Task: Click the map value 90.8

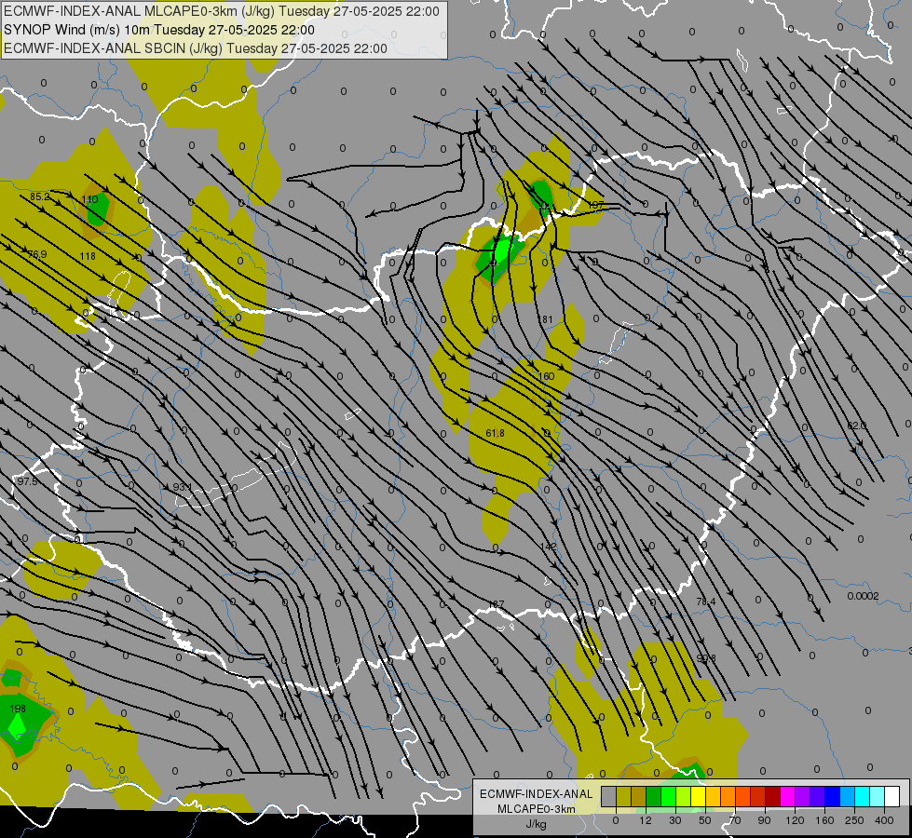Action: [706, 658]
